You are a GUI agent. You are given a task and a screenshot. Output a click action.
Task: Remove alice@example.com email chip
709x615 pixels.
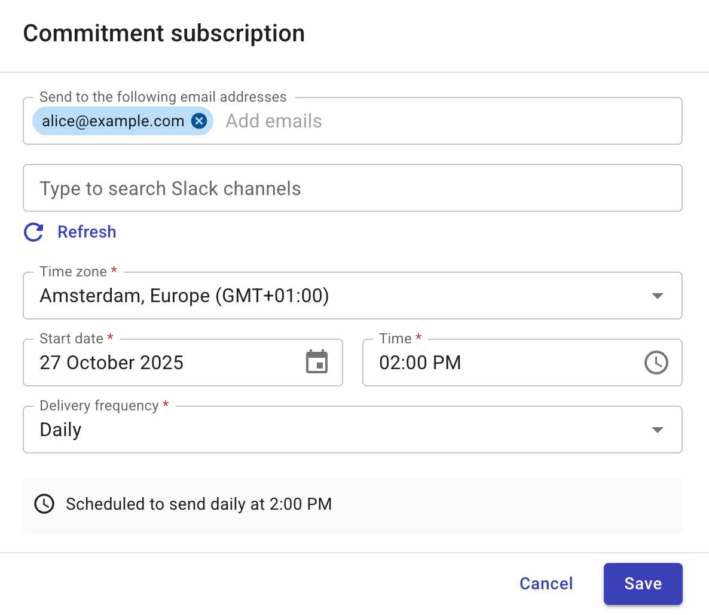point(198,121)
